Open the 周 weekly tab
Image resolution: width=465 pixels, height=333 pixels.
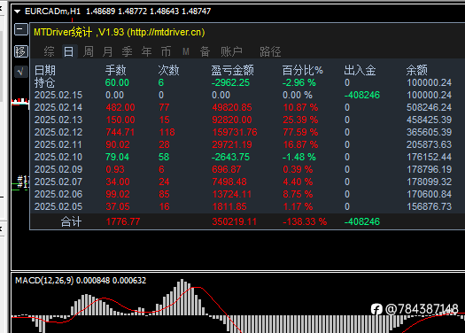coord(89,51)
